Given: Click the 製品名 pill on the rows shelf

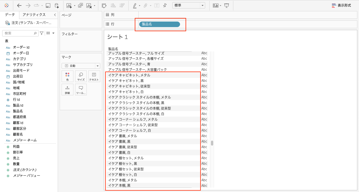Looking at the screenshot, I should (159, 24).
